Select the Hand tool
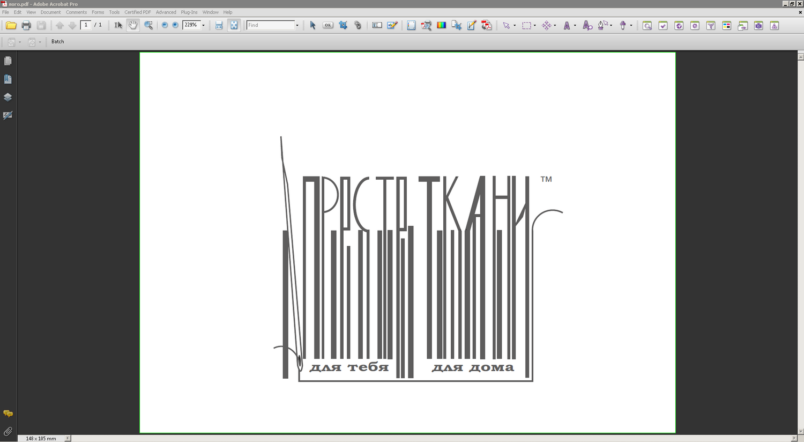Screen dimensions: 804x442 coord(132,25)
